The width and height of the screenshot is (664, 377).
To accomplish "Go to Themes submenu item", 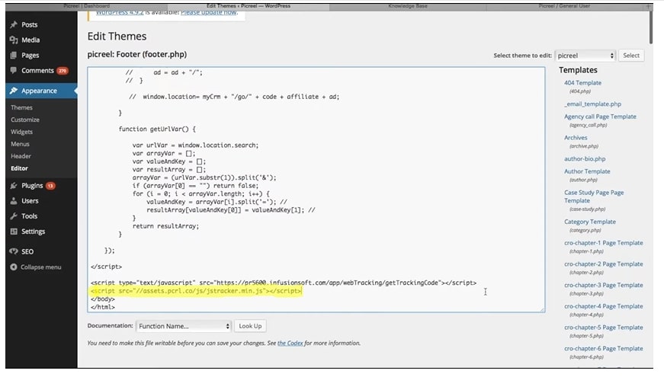I will [21, 107].
